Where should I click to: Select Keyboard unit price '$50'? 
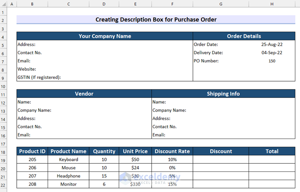point(135,160)
